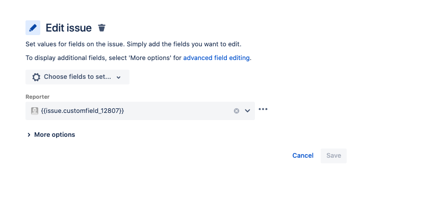
Task: Expand the Reporter dropdown chevron
Action: tap(247, 111)
